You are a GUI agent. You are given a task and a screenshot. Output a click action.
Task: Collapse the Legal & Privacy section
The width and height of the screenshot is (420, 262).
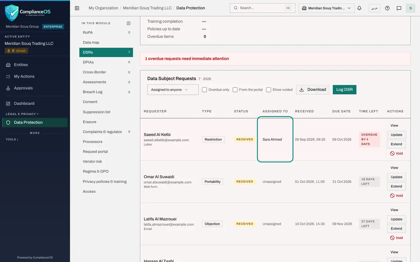click(22, 114)
